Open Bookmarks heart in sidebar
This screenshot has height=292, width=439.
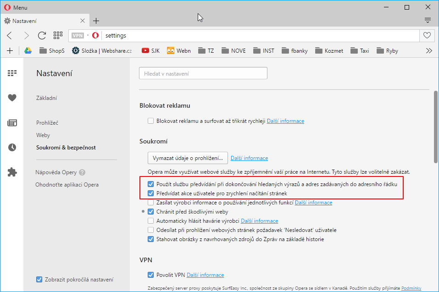click(x=12, y=98)
